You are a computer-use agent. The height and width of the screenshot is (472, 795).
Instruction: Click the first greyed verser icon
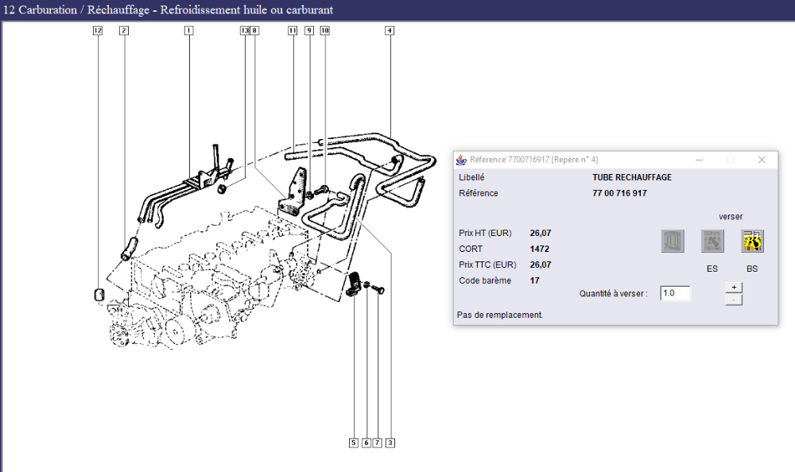(x=673, y=242)
